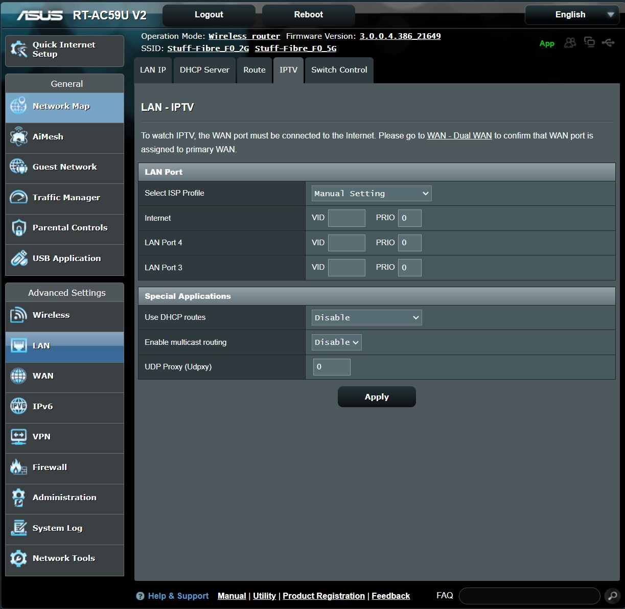This screenshot has width=625, height=609.
Task: Click the Internet PRIO input field
Action: (x=410, y=218)
